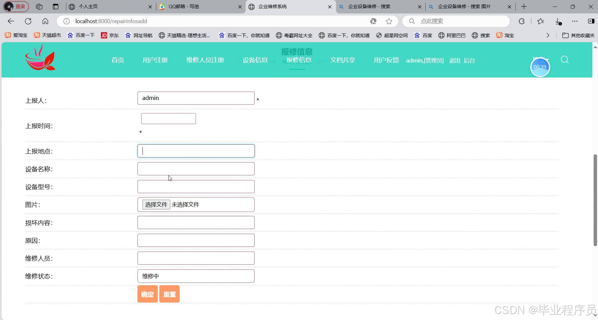Screen dimensions: 598x320
Task: Click the 维修人员 input field
Action: 196,258
